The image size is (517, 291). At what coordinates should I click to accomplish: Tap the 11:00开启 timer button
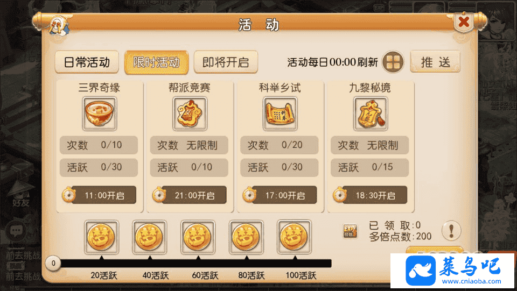[99, 195]
